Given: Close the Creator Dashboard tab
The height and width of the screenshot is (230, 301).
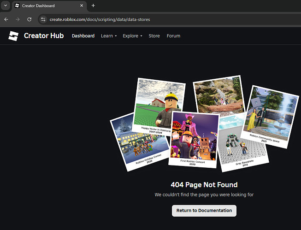Looking at the screenshot, I should click(x=82, y=6).
